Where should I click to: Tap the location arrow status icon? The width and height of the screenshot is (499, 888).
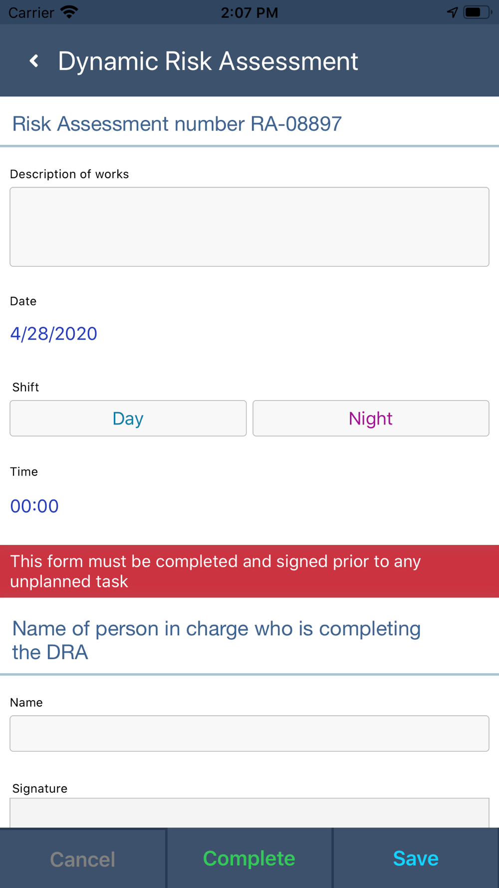point(452,12)
